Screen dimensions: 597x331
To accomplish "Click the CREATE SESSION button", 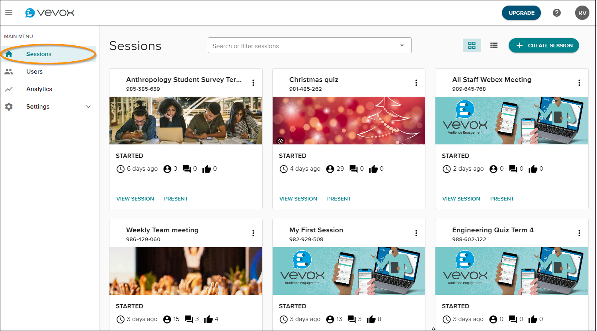I will (544, 45).
